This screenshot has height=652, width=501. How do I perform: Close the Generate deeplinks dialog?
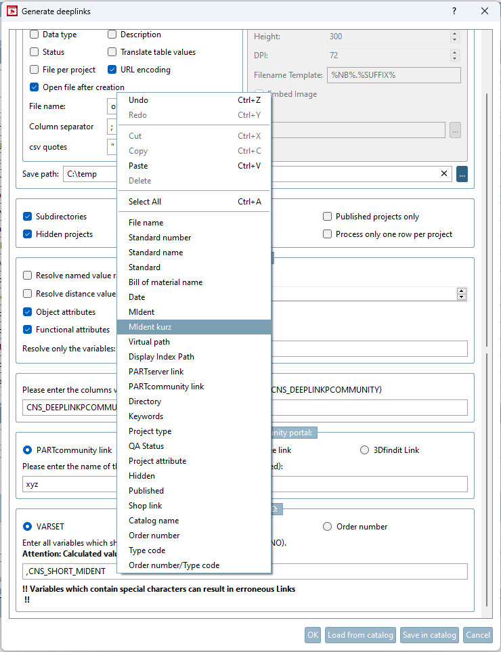tap(485, 12)
